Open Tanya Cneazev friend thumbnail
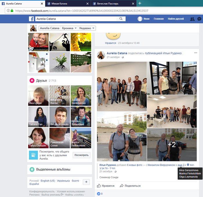The image size is (203, 197). click(39, 138)
